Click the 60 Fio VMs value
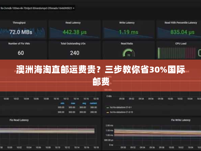 pos(21,53)
